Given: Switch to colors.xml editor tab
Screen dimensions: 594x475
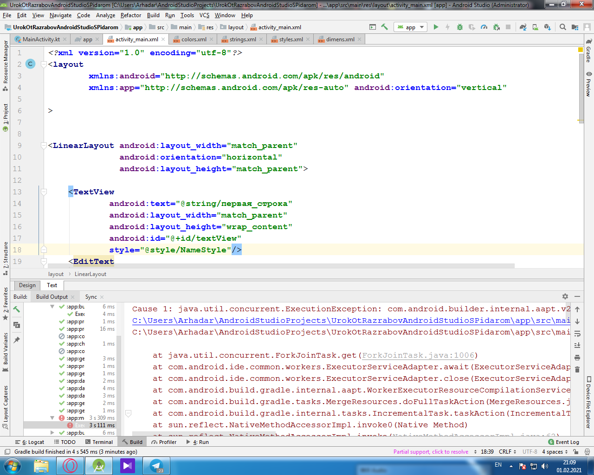Looking at the screenshot, I should pos(194,39).
